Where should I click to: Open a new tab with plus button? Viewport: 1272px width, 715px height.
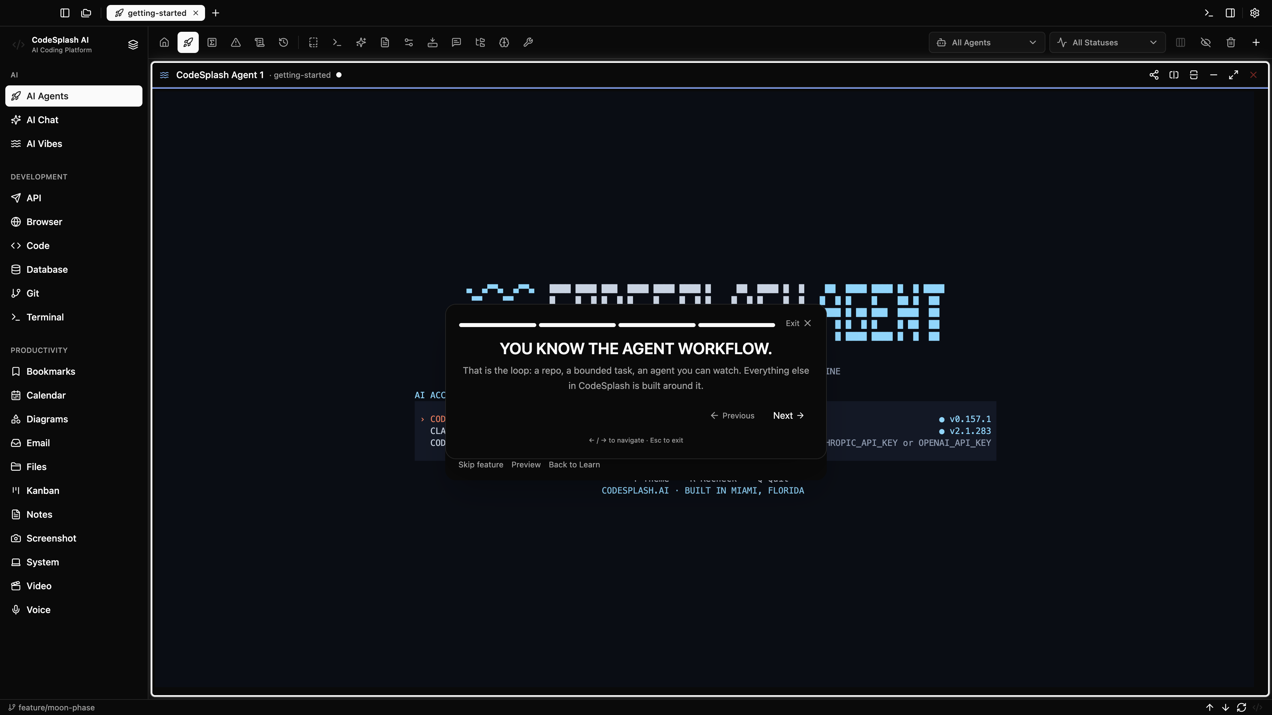pos(216,13)
